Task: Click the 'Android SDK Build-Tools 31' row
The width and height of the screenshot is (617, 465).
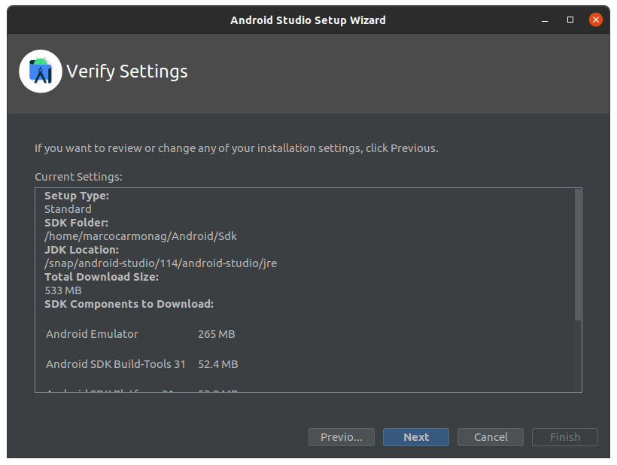Action: coord(142,364)
